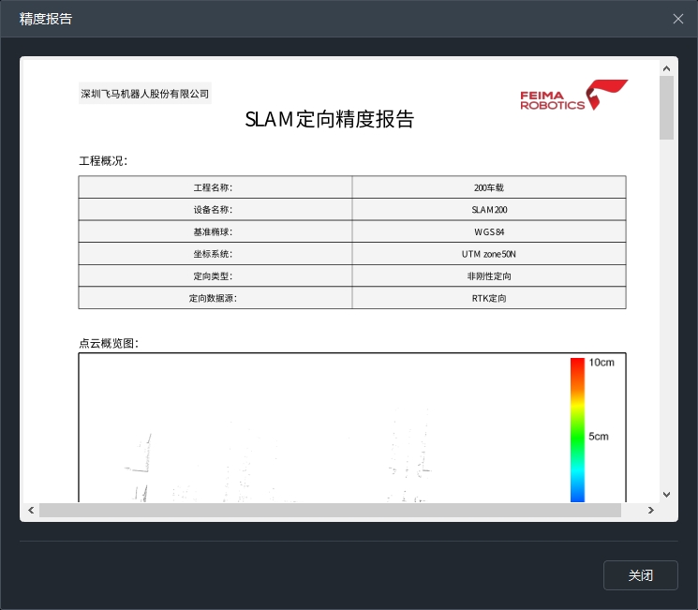
Task: Click the RTK定向 data source cell
Action: pyautogui.click(x=489, y=298)
